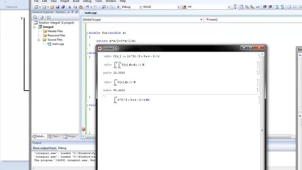Select the Solution Explorer bottom tab
The width and height of the screenshot is (302, 170).
(x=39, y=136)
